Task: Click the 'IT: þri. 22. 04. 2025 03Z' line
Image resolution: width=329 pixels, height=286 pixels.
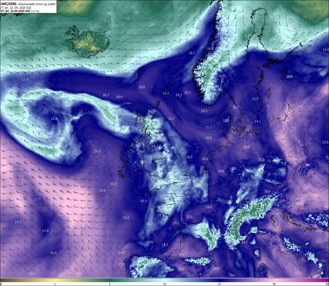Action: point(16,8)
